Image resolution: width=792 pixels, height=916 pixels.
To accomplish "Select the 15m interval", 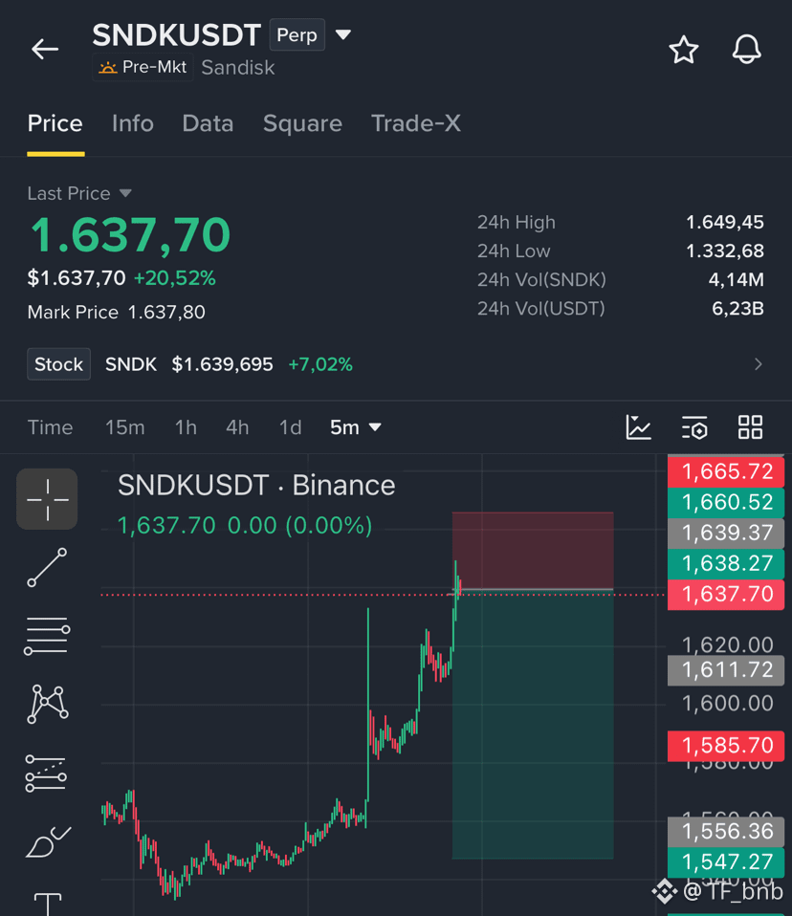I will (x=125, y=427).
